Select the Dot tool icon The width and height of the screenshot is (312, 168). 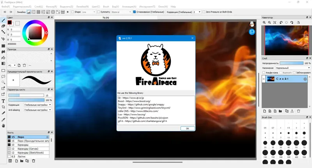tap(3, 32)
